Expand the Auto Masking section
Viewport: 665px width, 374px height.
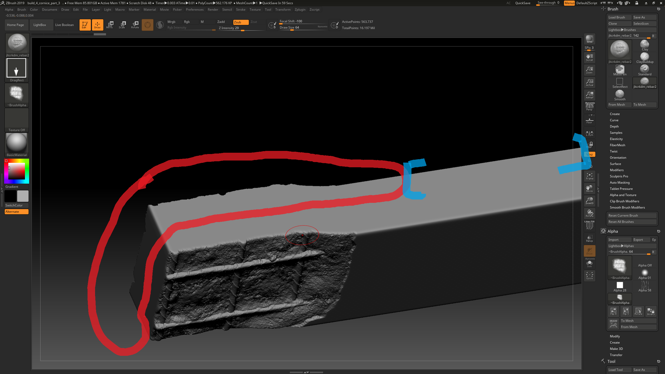pos(620,183)
